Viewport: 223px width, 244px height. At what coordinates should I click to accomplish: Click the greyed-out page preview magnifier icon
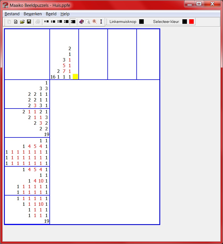click(88, 22)
